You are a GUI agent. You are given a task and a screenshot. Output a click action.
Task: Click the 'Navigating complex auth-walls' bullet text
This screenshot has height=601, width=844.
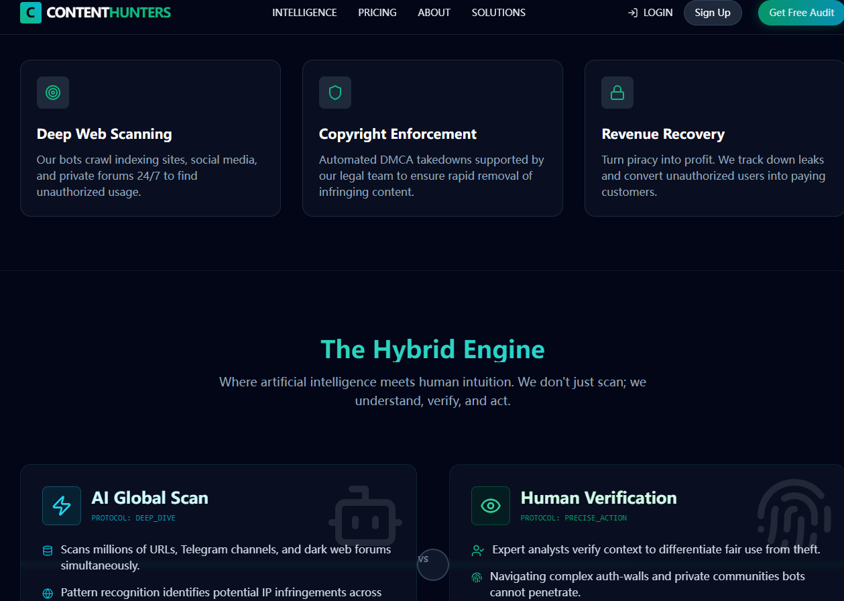click(x=648, y=584)
